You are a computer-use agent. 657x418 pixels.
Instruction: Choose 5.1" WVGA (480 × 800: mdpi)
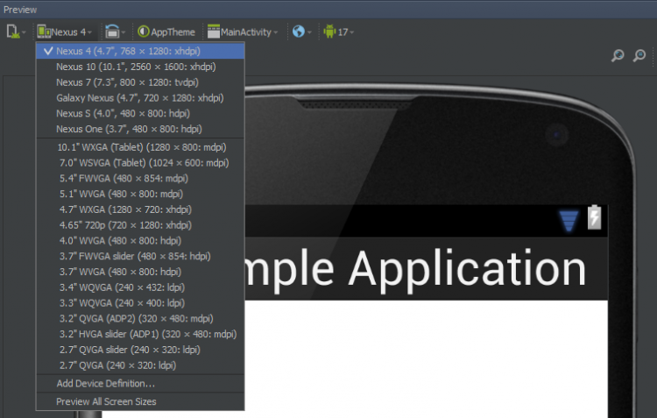coord(140,194)
